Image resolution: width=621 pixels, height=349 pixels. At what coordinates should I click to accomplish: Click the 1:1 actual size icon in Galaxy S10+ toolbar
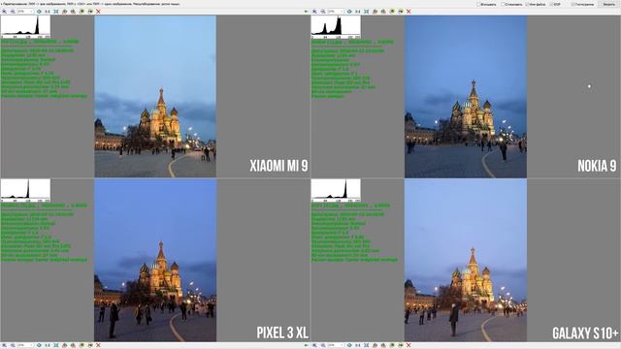click(x=358, y=345)
